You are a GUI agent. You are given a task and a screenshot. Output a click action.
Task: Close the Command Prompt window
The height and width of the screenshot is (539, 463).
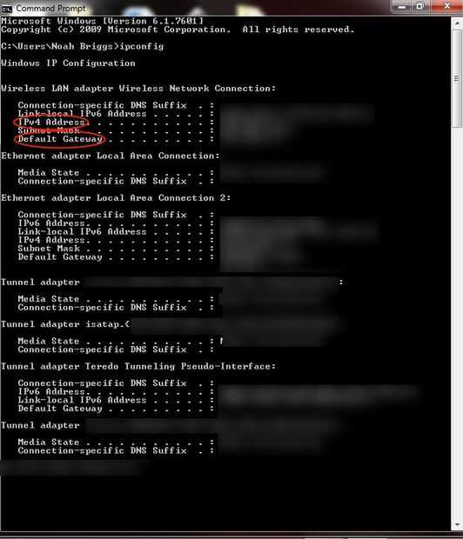(446, 6)
